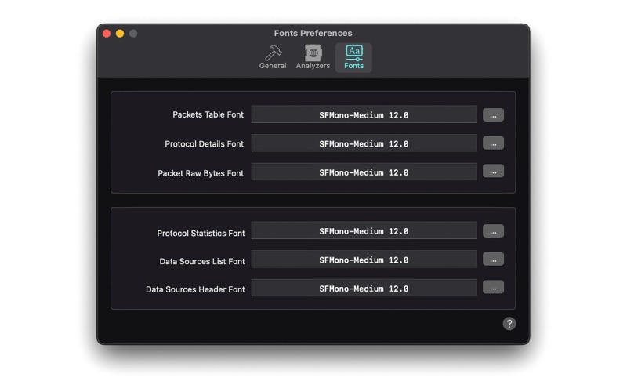Open help with the question mark button
The height and width of the screenshot is (392, 627).
pos(509,324)
